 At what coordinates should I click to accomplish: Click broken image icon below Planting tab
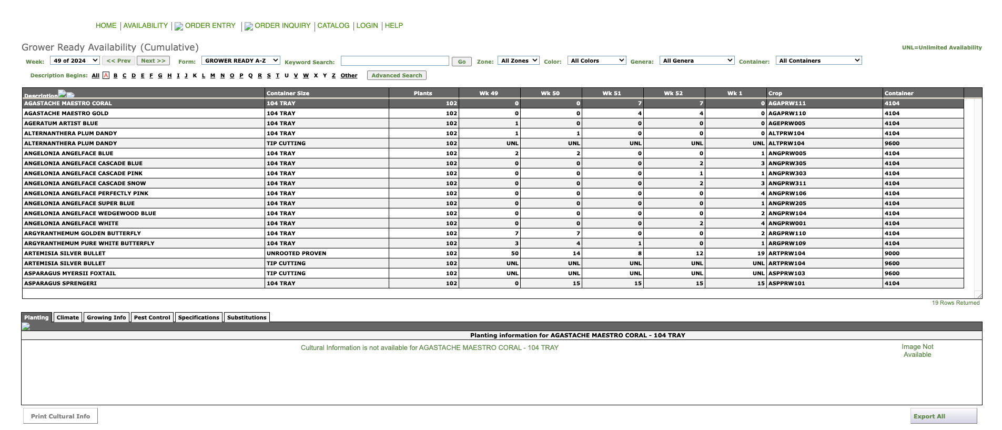click(x=26, y=327)
